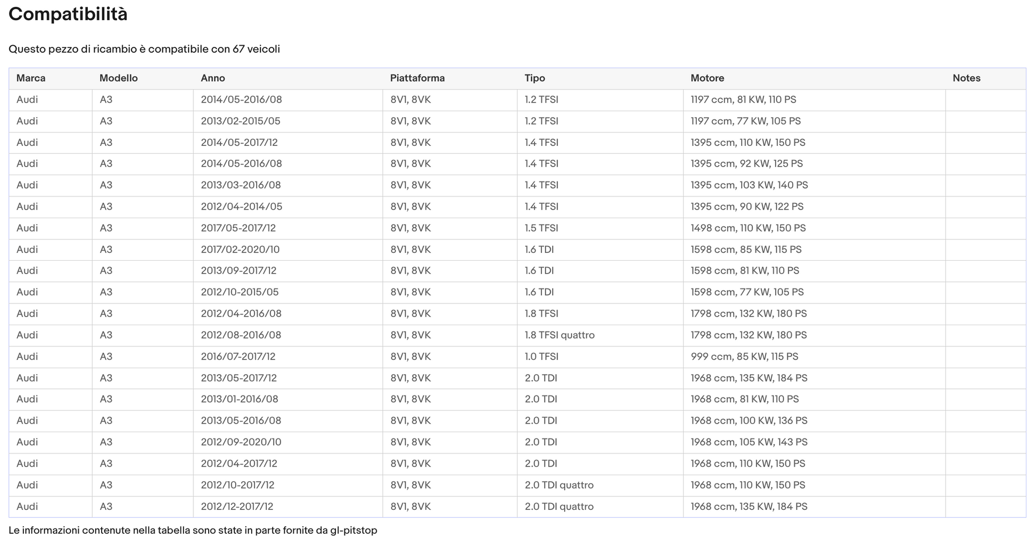Image resolution: width=1036 pixels, height=546 pixels.
Task: Click year range 2012/12-2017/12
Action: coord(237,507)
